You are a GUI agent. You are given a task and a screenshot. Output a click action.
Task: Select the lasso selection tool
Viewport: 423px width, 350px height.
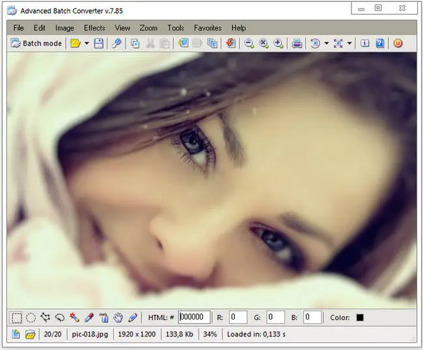pyautogui.click(x=59, y=317)
